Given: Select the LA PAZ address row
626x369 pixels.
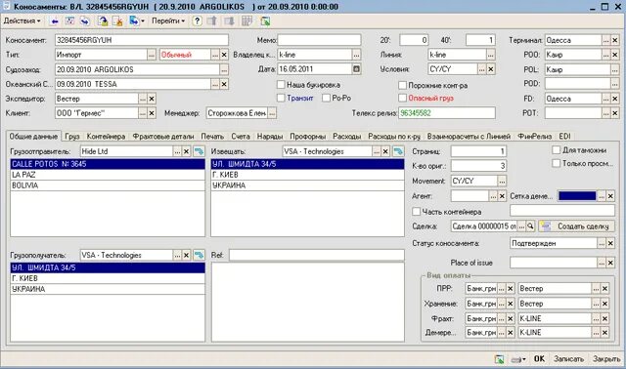Looking at the screenshot, I should pos(108,175).
